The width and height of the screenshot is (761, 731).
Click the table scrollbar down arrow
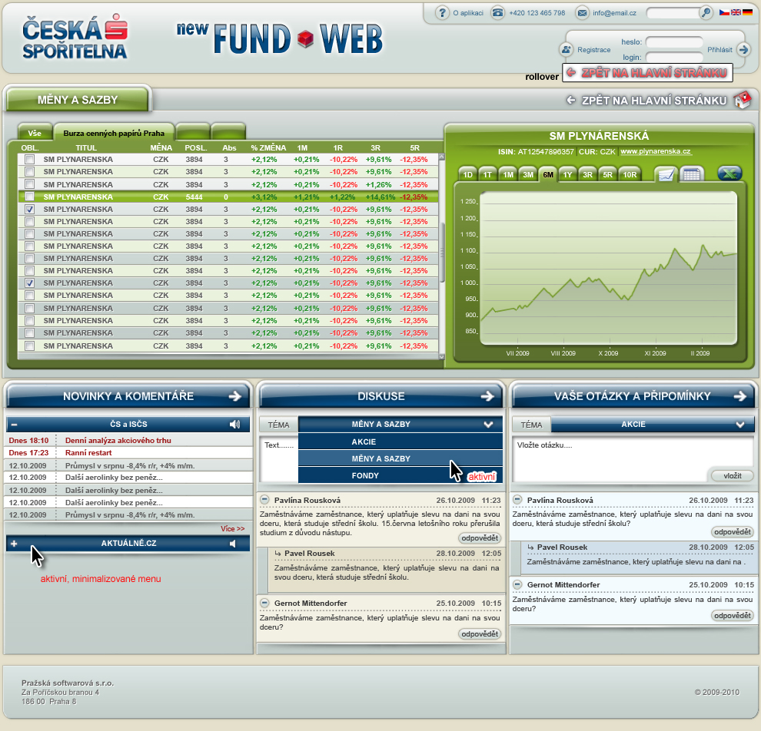coord(442,356)
